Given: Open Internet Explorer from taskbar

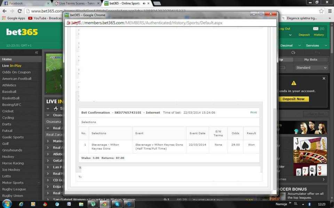Looking at the screenshot, I should [21, 204].
